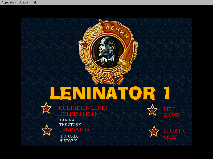Open the Help menu
This screenshot has width=213, height=159.
(34, 2)
